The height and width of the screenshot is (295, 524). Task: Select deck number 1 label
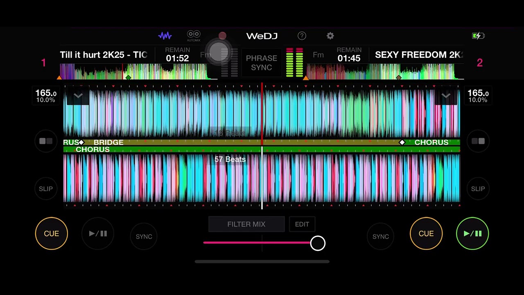(43, 63)
